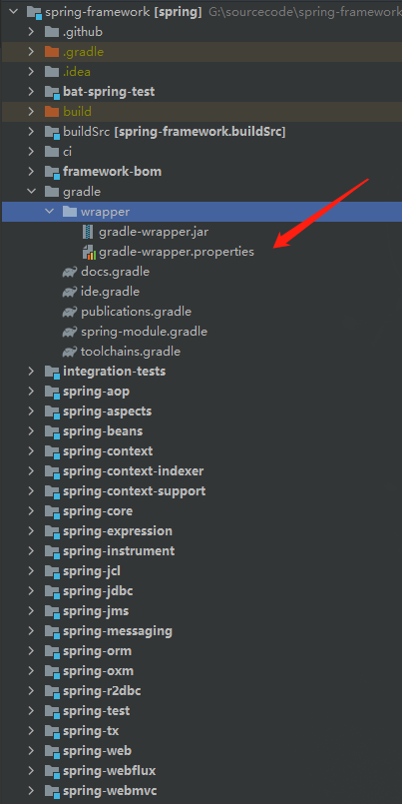402x804 pixels.
Task: Click the .idea folder icon
Action: coord(52,72)
